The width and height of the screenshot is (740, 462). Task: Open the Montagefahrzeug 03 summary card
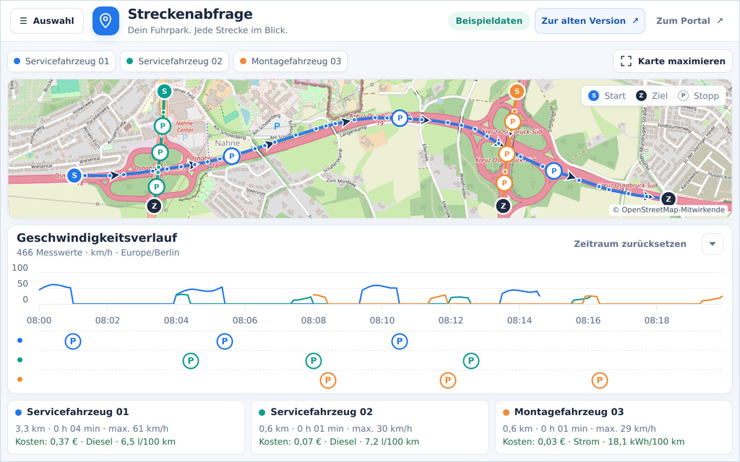click(614, 427)
